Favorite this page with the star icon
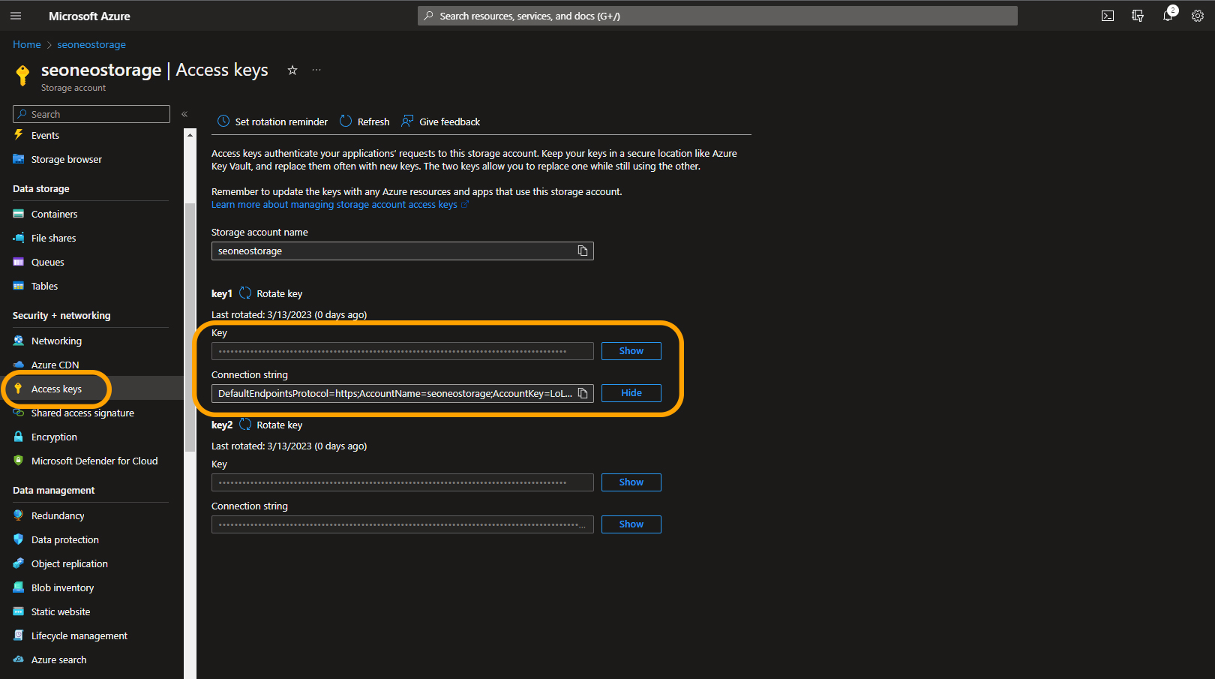1215x679 pixels. (292, 70)
